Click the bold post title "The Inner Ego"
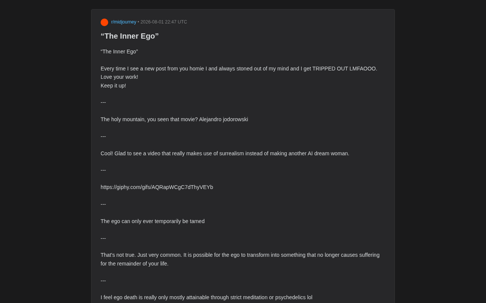The image size is (486, 303). pos(130,36)
